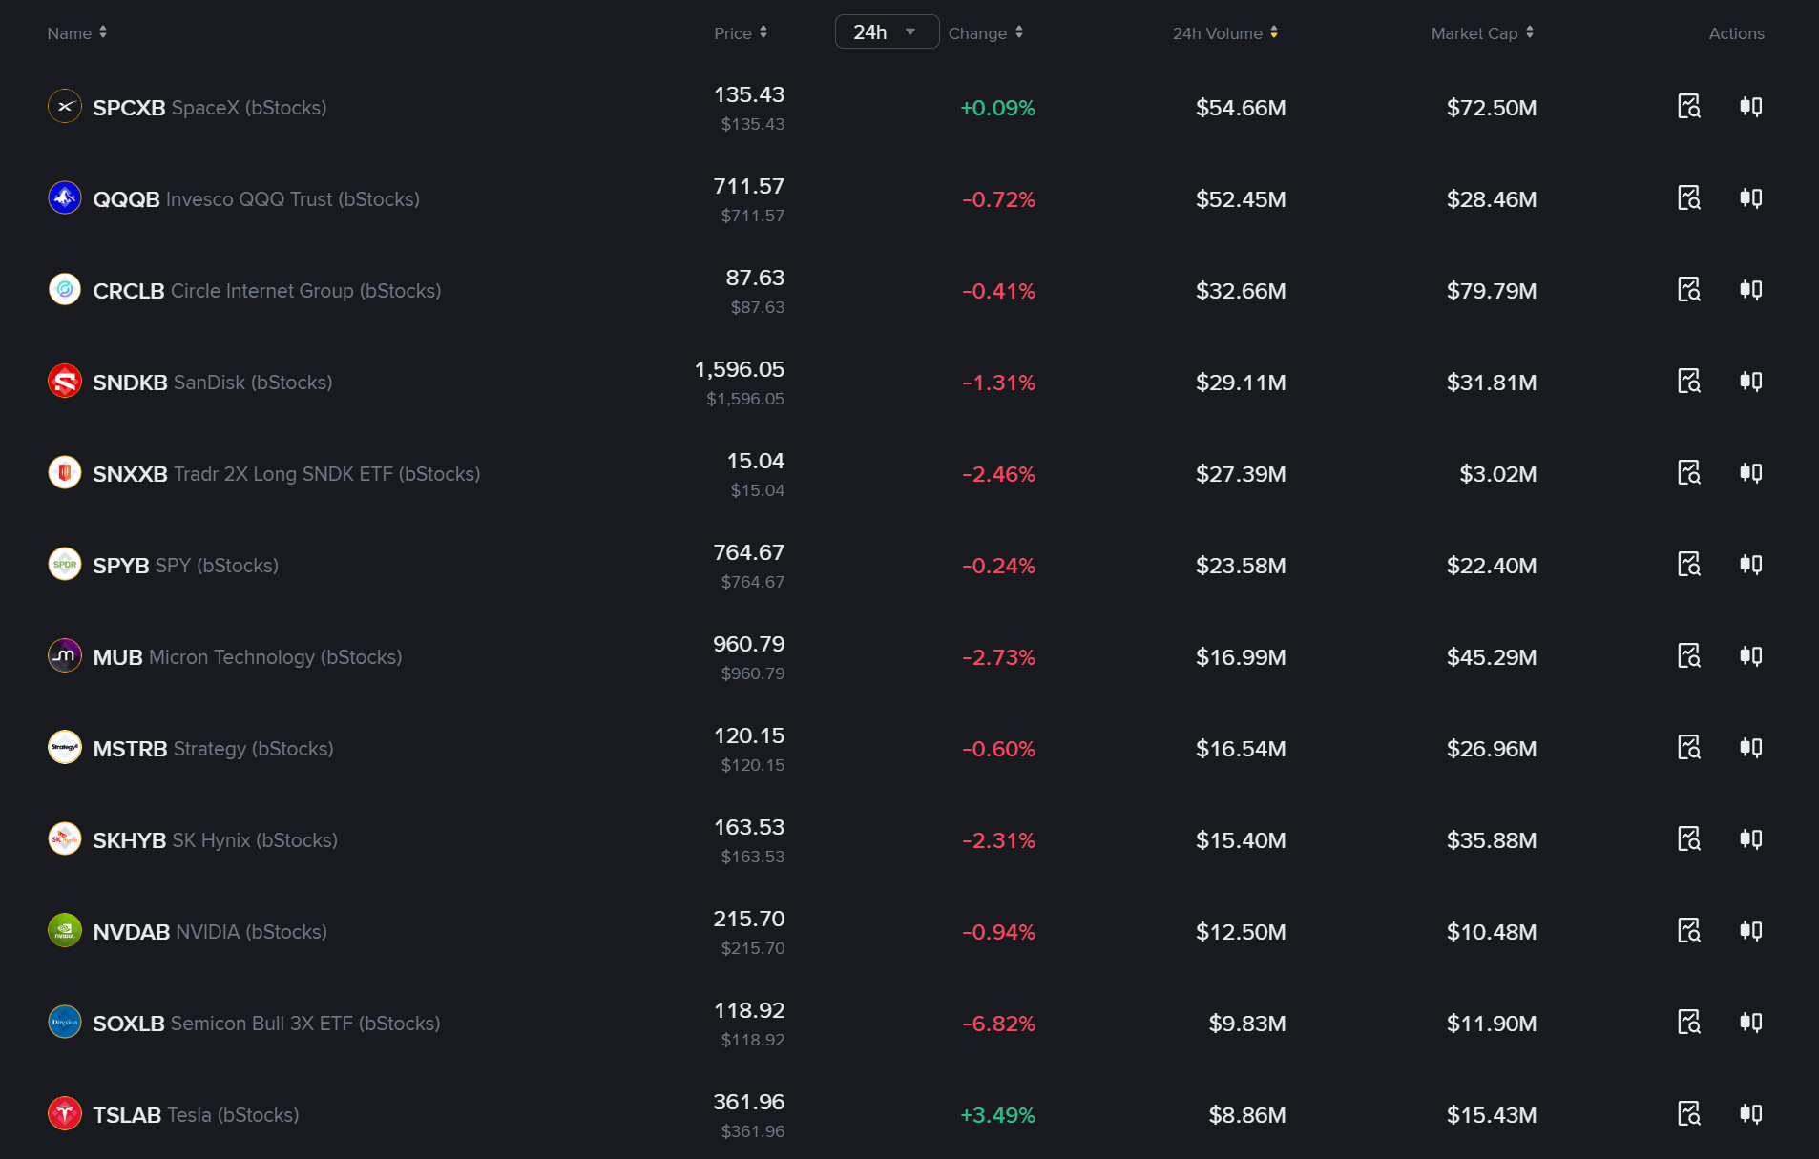Sort by the Change column
The image size is (1819, 1159).
(986, 32)
